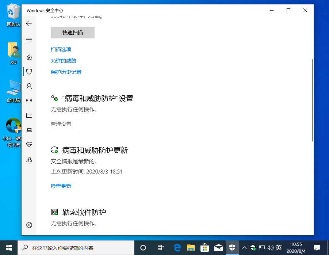This screenshot has height=255, width=329.
Task: Open firewall and network protection icon
Action: tap(29, 100)
